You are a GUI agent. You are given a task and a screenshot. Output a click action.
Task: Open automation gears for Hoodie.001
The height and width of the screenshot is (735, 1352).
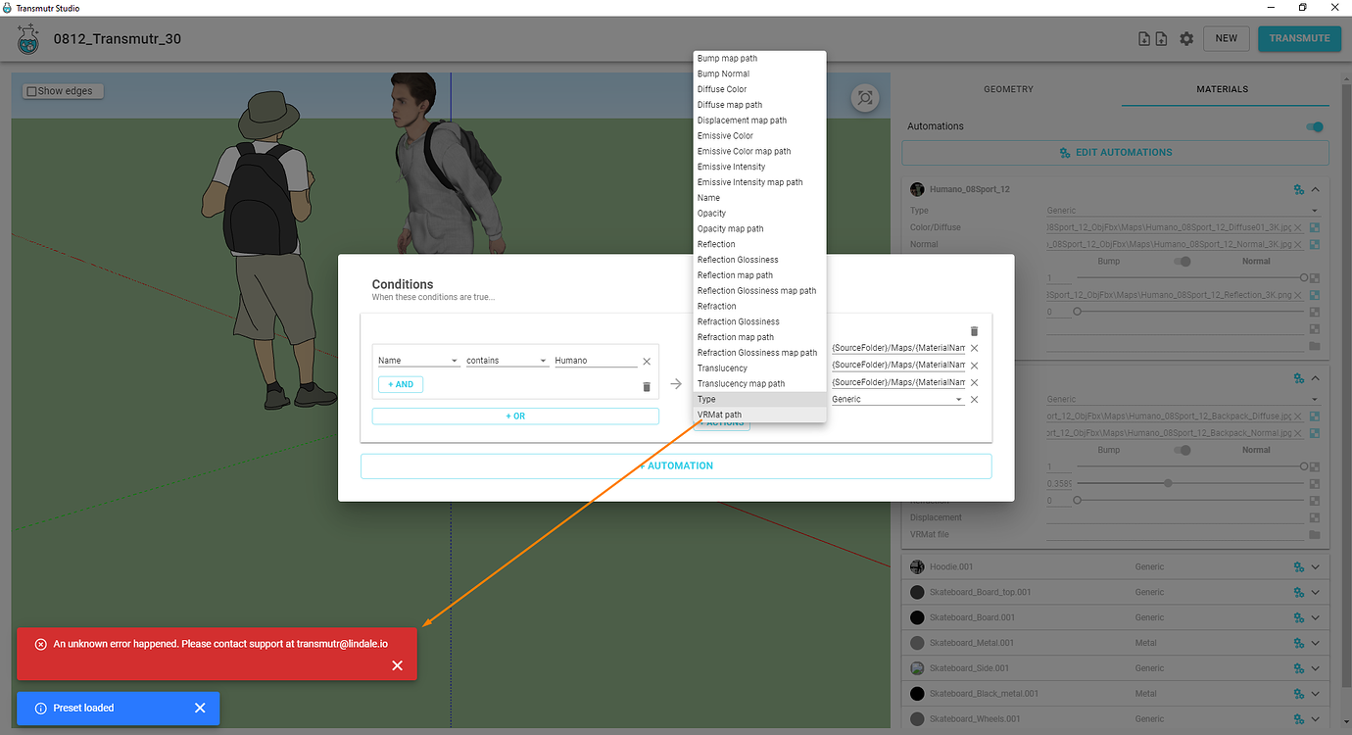1299,566
